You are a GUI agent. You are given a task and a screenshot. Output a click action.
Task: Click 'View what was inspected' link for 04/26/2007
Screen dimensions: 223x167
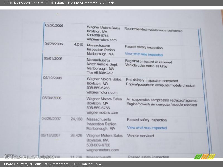(x=147, y=128)
